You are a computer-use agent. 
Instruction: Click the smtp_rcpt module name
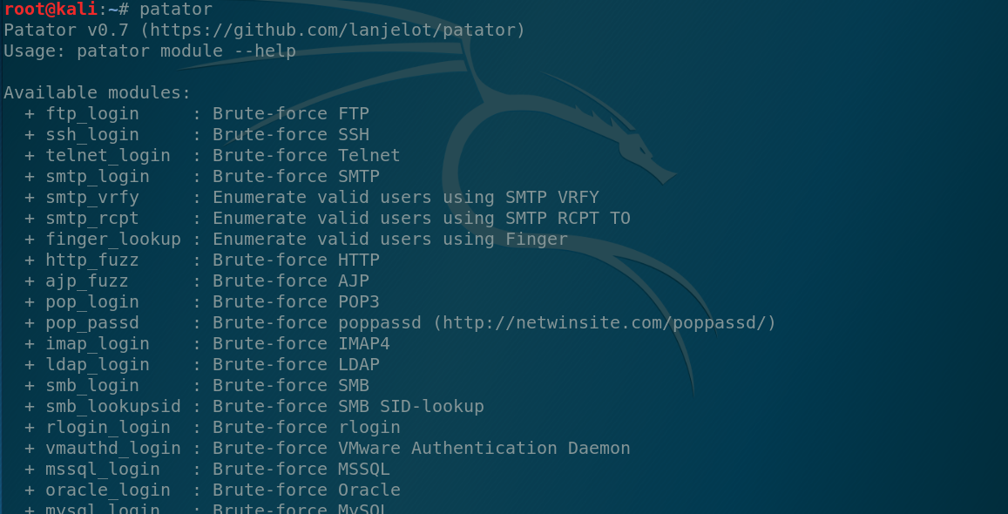(92, 219)
